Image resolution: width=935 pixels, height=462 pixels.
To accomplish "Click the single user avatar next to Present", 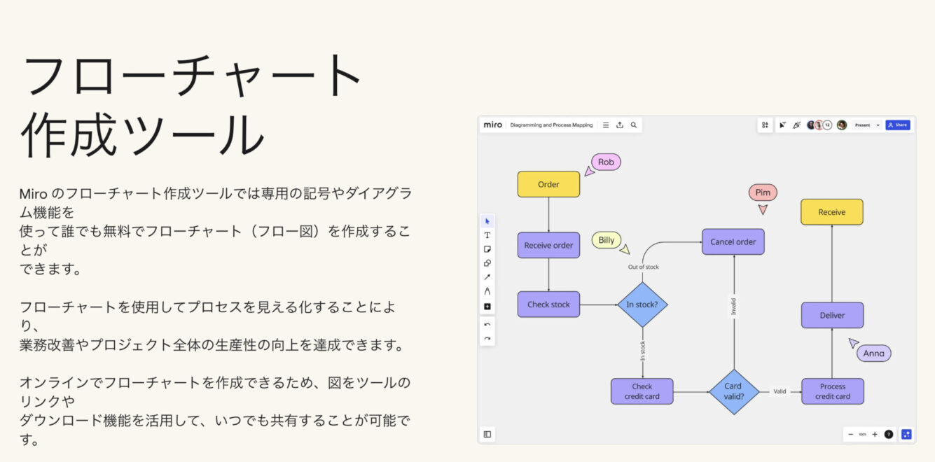I will tap(842, 125).
